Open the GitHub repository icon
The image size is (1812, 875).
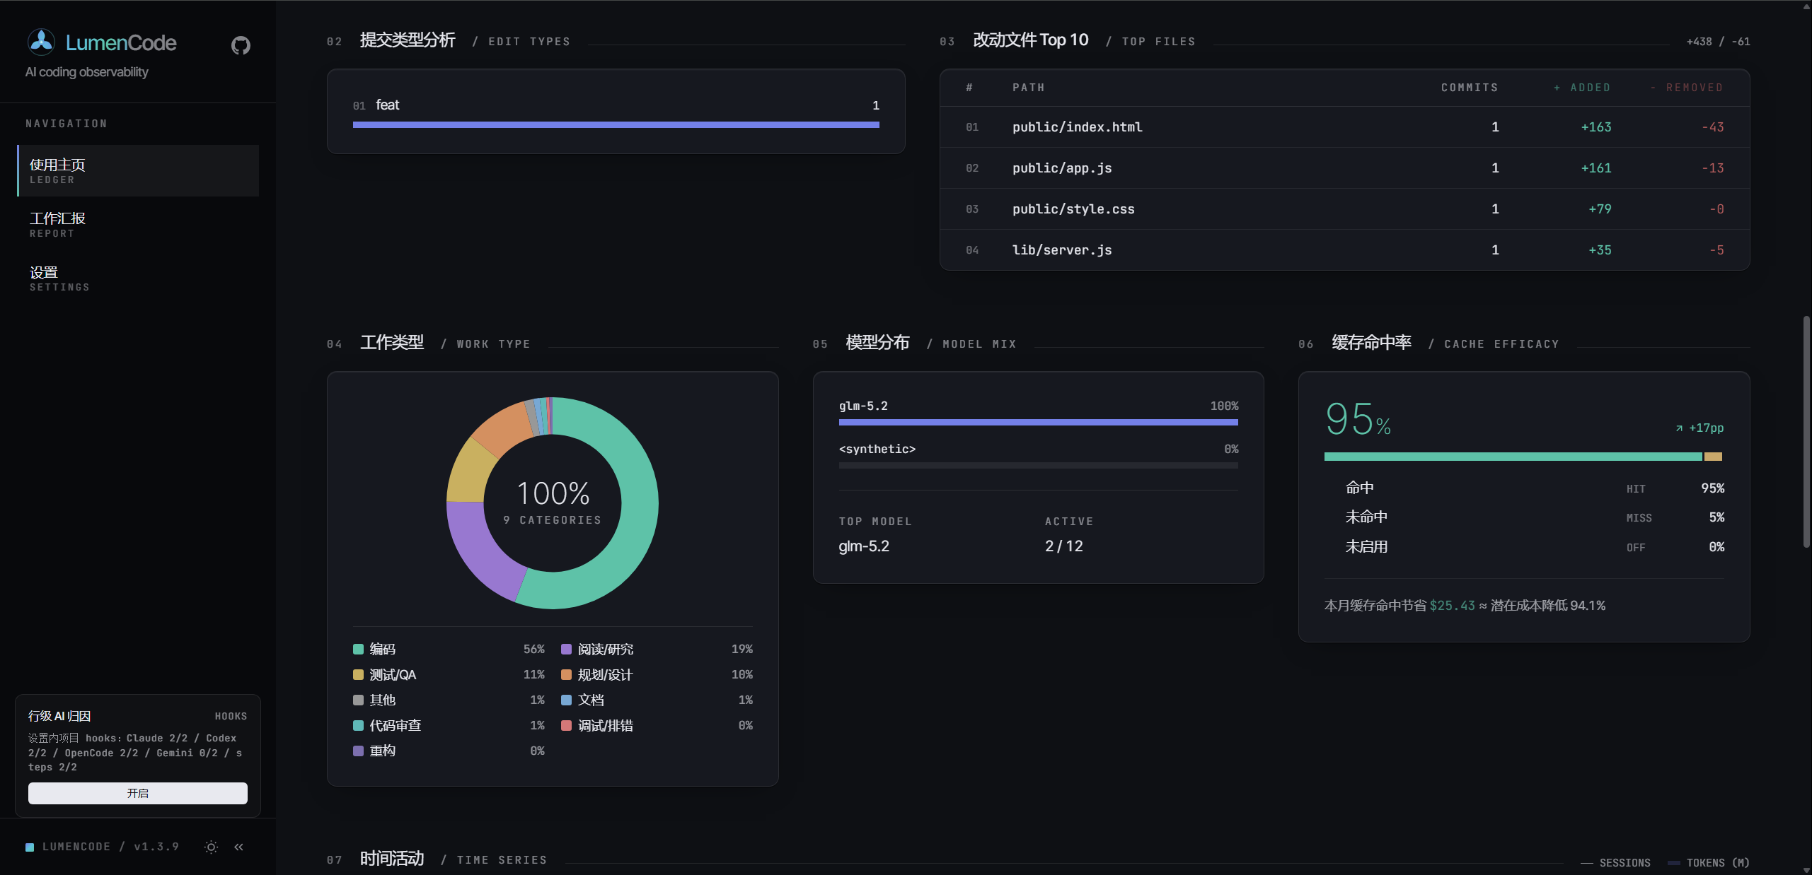point(241,45)
